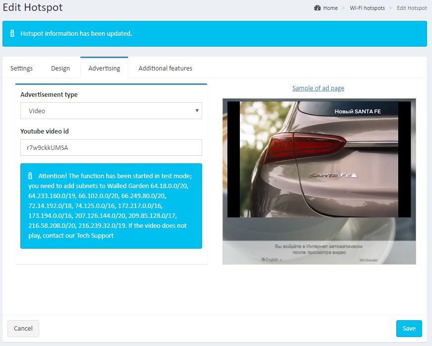Click 'Hotspot information has been updated.' message

click(x=76, y=34)
